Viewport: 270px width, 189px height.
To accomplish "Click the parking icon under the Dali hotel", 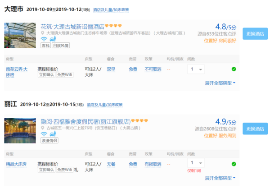I will 53,39.
